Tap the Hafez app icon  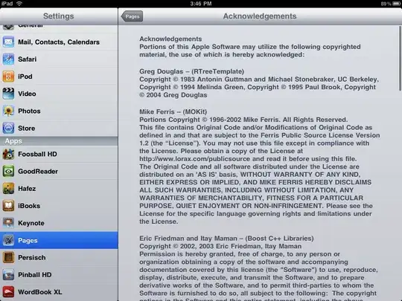[x=8, y=189]
